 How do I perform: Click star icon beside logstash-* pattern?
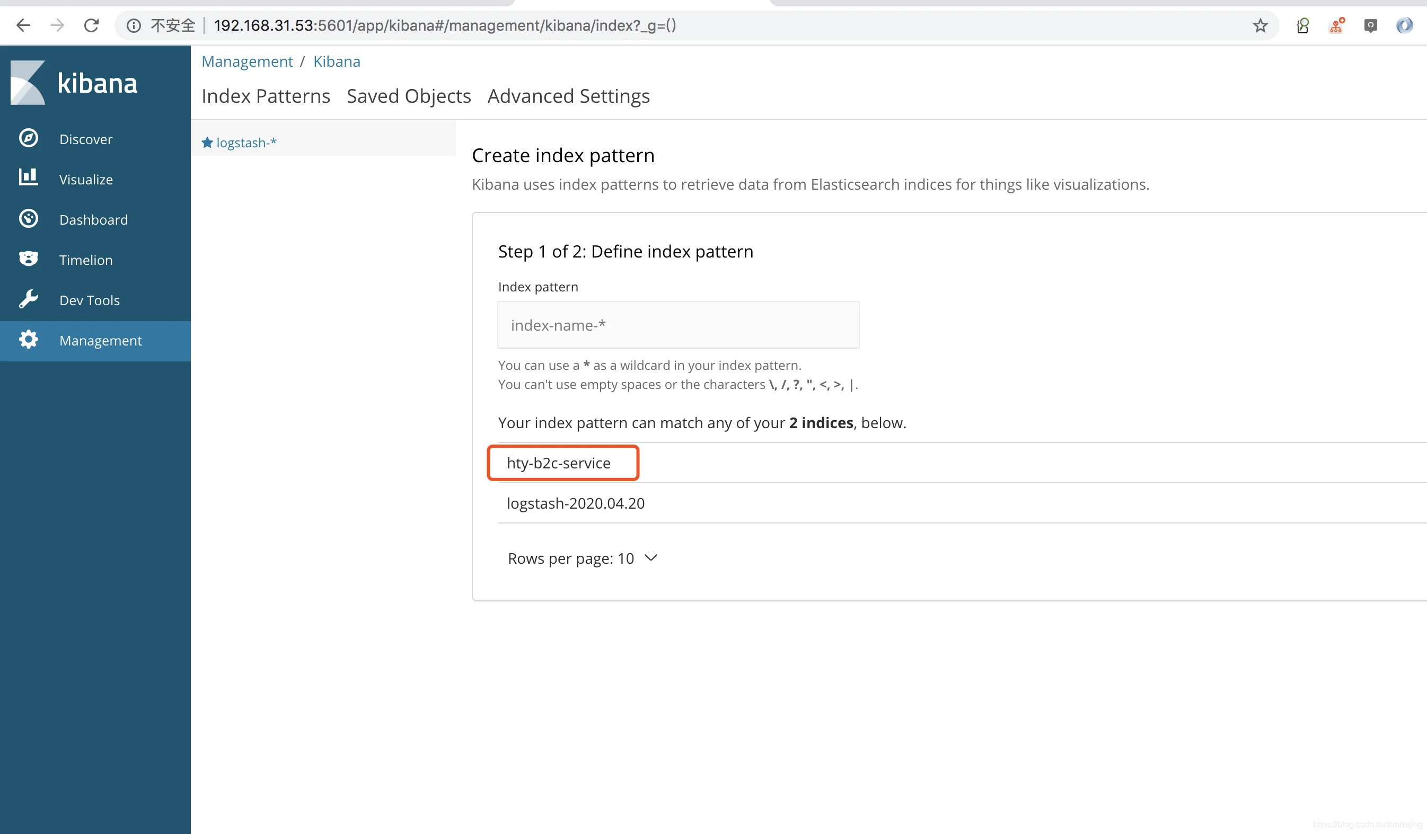[207, 142]
